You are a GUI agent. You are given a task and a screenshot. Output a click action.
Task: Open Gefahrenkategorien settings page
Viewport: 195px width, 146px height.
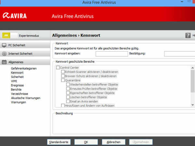click(24, 68)
